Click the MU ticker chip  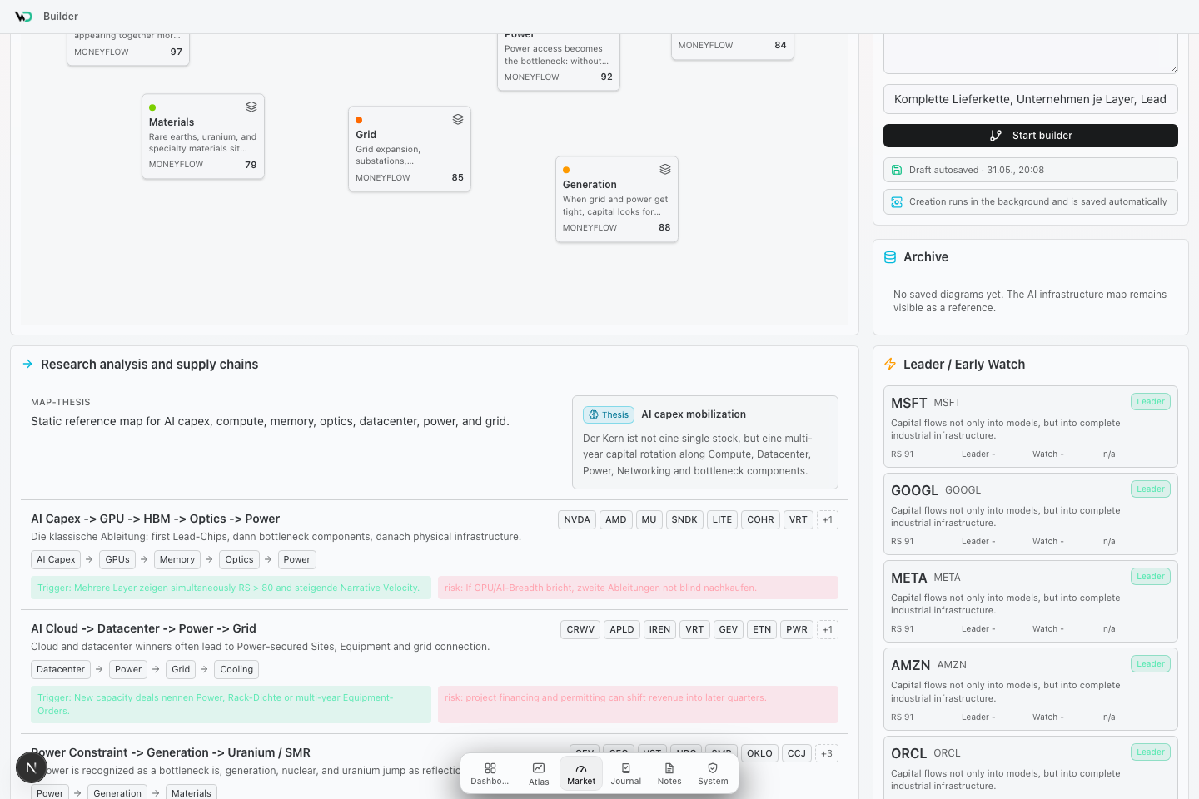point(649,519)
